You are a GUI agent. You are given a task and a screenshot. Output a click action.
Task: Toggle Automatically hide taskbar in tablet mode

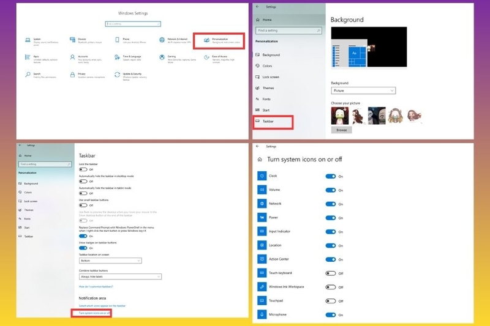(83, 193)
